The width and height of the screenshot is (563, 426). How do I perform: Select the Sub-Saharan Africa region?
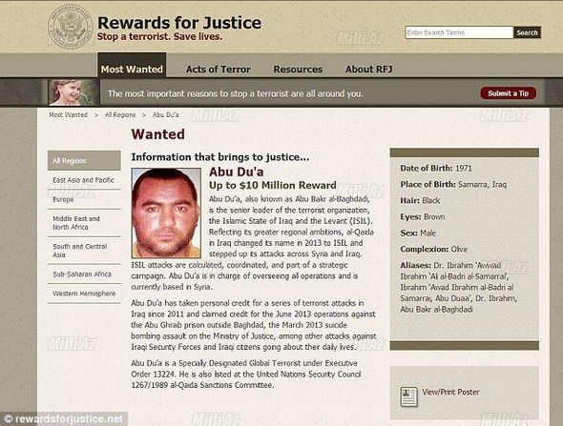[84, 274]
